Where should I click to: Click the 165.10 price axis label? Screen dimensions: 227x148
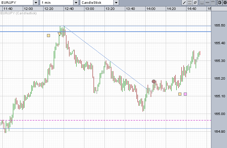coord(220,96)
